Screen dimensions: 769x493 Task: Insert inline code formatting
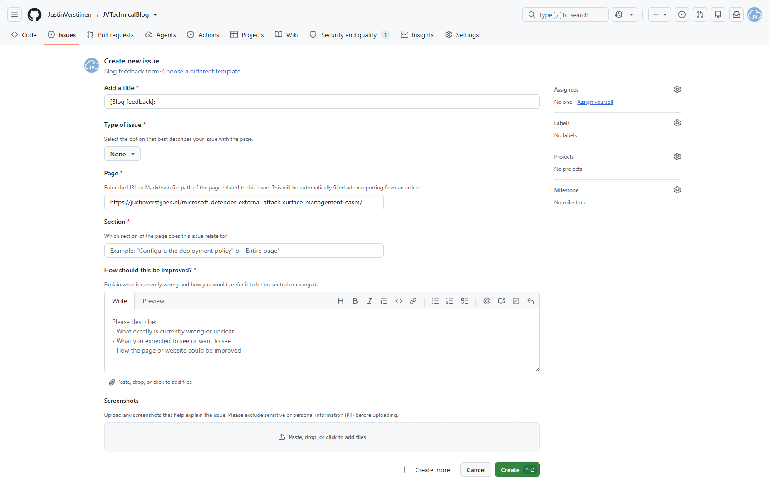click(399, 301)
